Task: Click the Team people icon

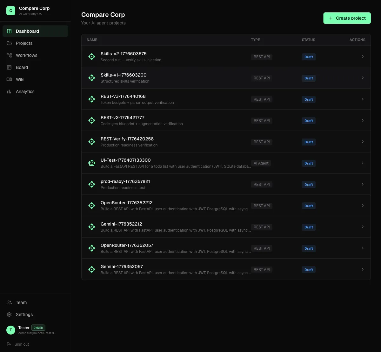Action: pos(9,302)
